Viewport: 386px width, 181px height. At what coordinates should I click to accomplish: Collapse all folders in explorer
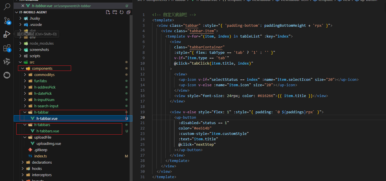(x=128, y=12)
